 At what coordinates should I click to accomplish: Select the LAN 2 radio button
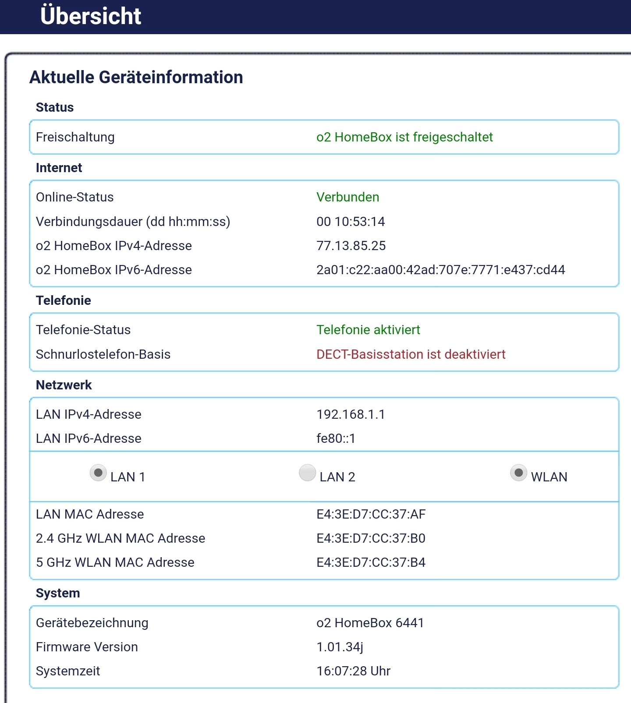click(x=307, y=473)
